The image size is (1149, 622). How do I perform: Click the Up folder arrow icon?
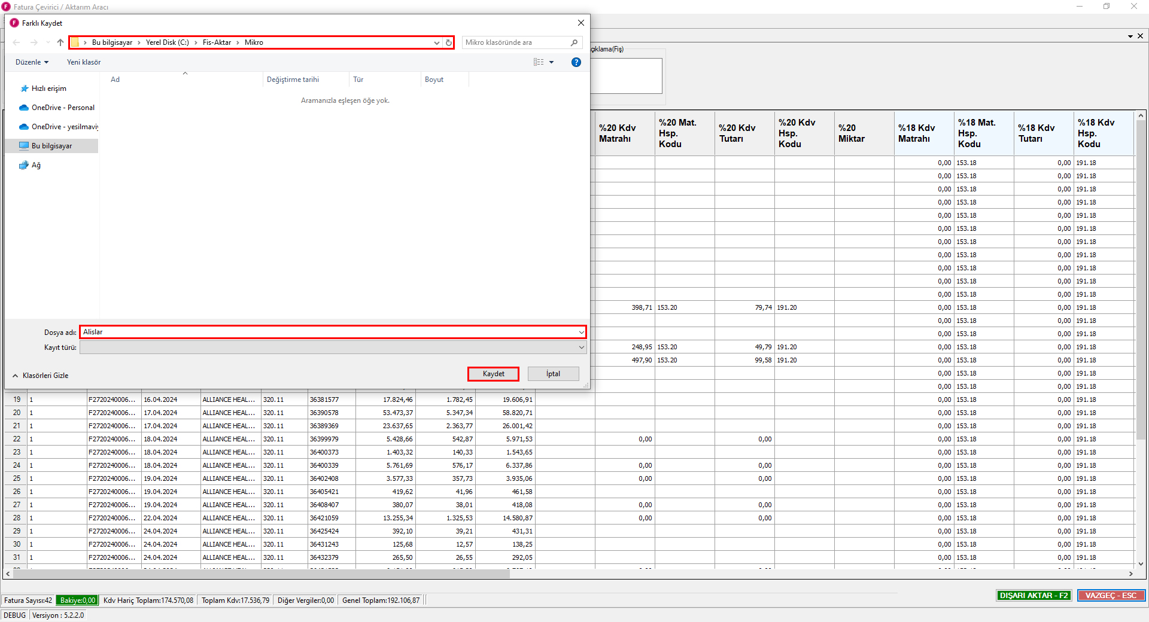[x=60, y=42]
